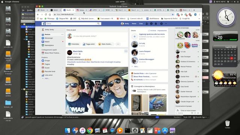Image resolution: width=240 pixels, height=135 pixels.
Task: Open the Messenger icon in Facebook's header
Action: (x=151, y=24)
